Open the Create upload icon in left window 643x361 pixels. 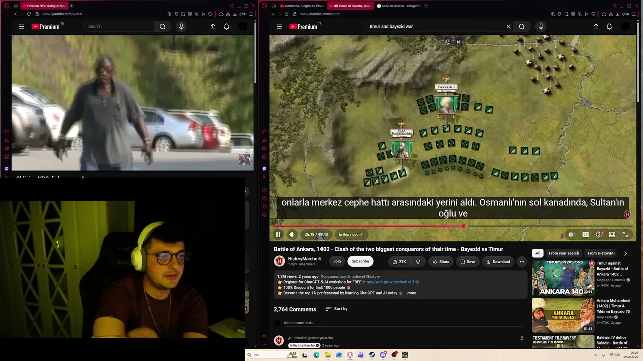(x=213, y=26)
